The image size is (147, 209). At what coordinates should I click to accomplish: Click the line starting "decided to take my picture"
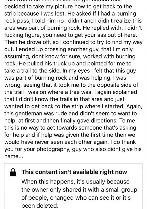[x=68, y=6]
